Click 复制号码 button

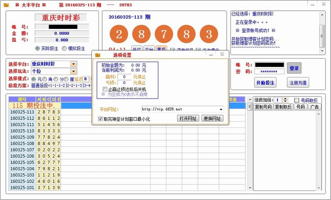click(x=263, y=107)
